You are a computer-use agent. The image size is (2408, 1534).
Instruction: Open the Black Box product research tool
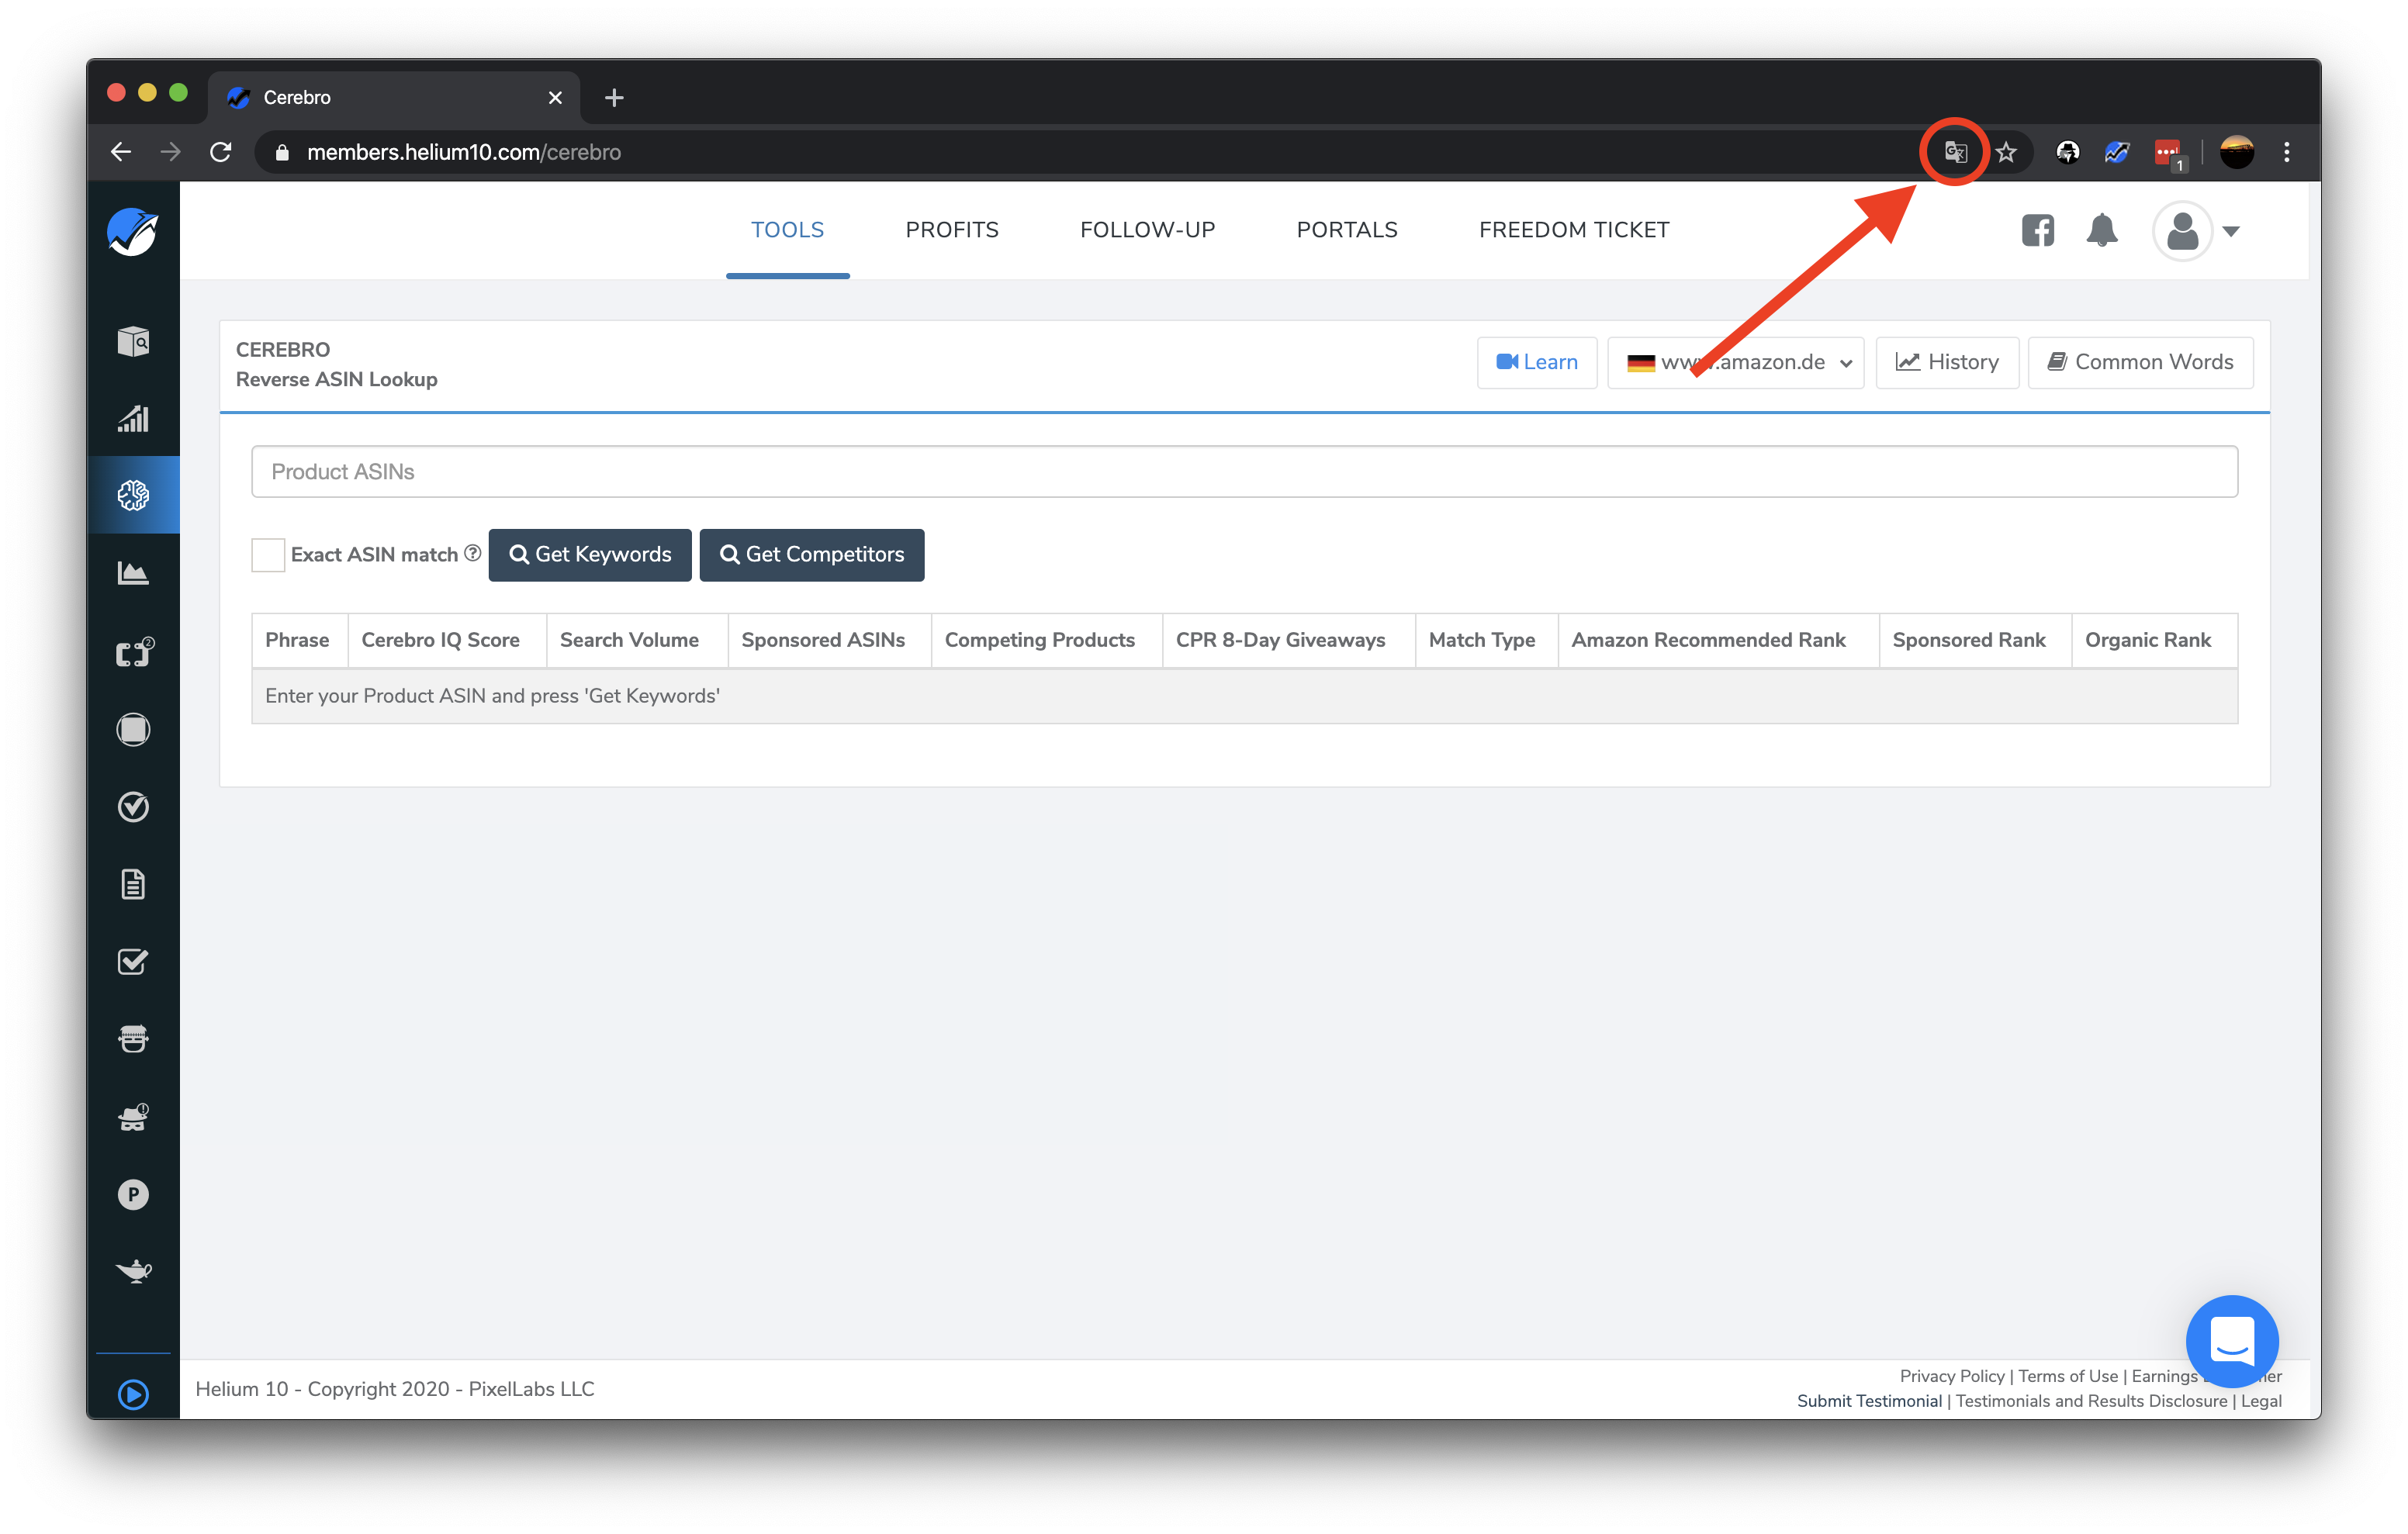133,340
